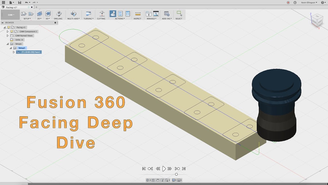Activate the Pan hand tool
The height and width of the screenshot is (185, 328).
pyautogui.click(x=158, y=180)
